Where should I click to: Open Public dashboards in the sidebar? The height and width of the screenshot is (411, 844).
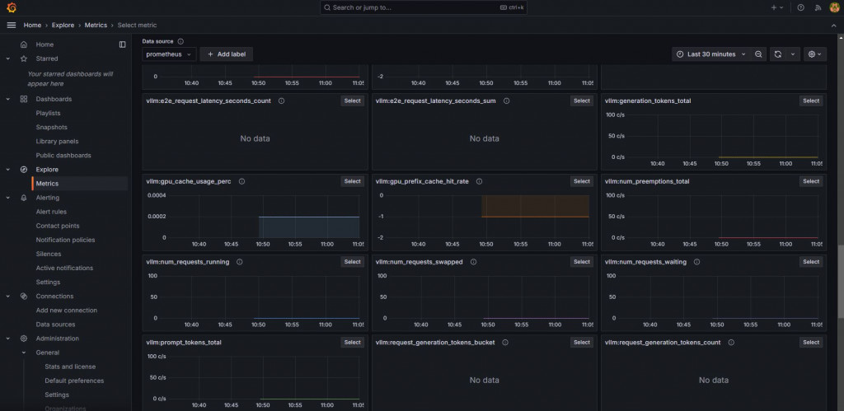(63, 156)
